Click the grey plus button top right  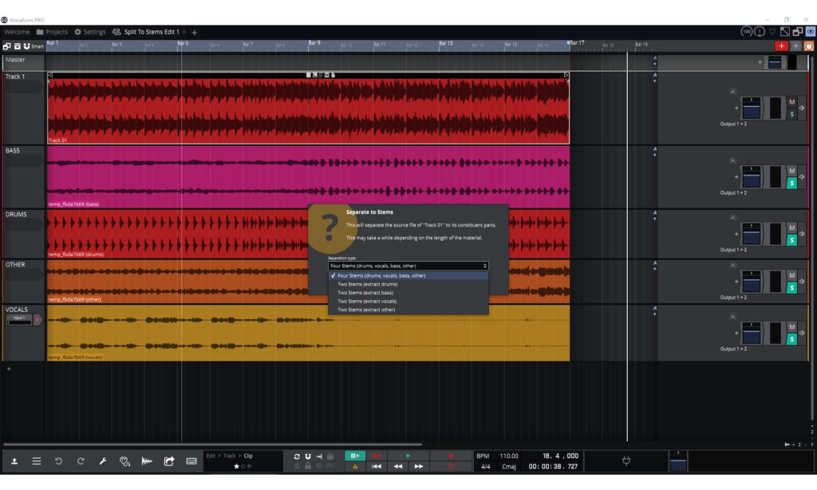[795, 46]
